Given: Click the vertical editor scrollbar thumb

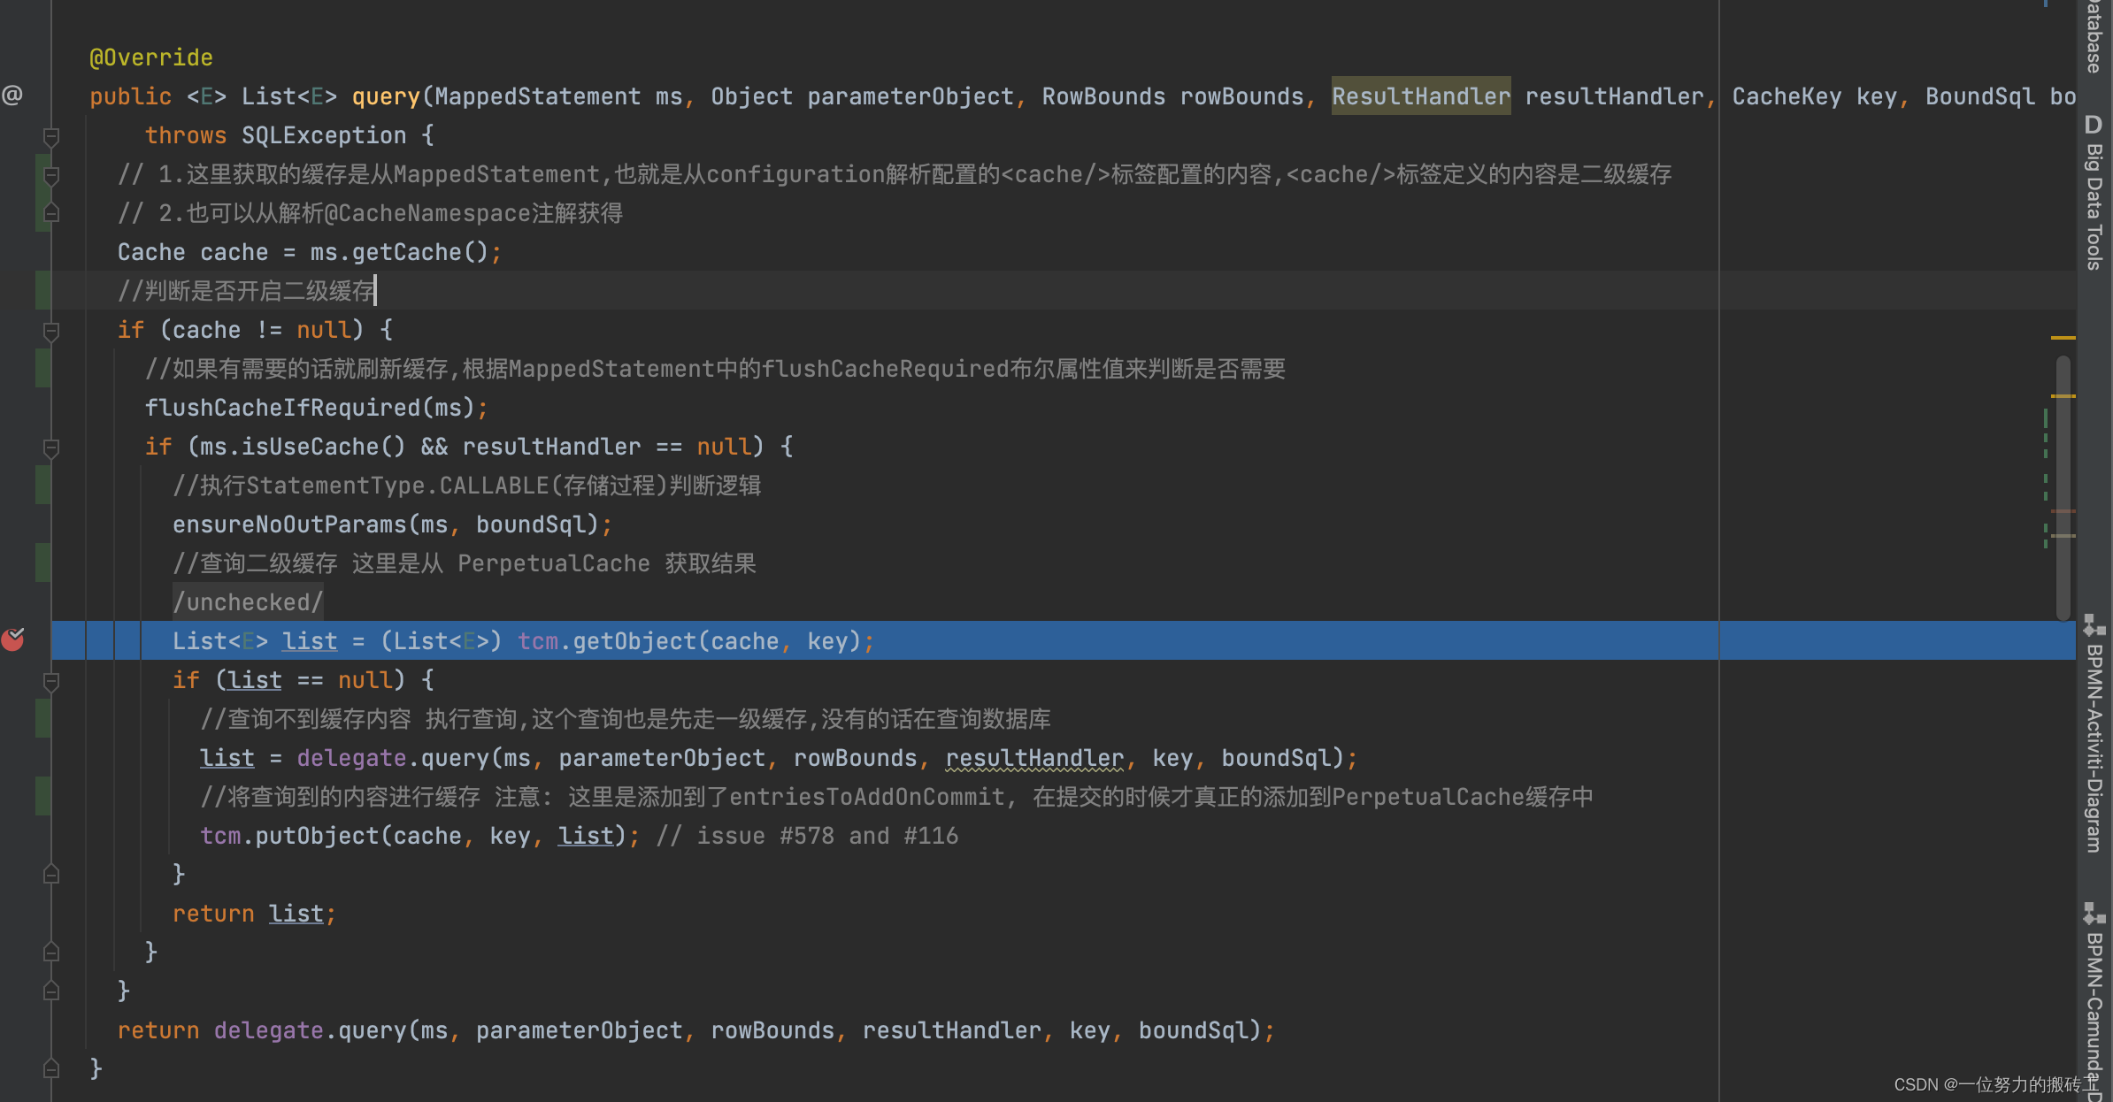Looking at the screenshot, I should pos(2063,486).
